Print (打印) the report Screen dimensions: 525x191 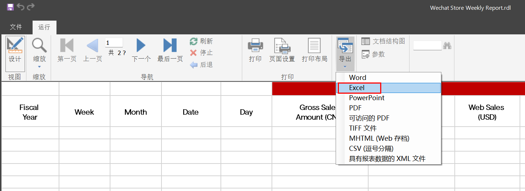point(255,50)
